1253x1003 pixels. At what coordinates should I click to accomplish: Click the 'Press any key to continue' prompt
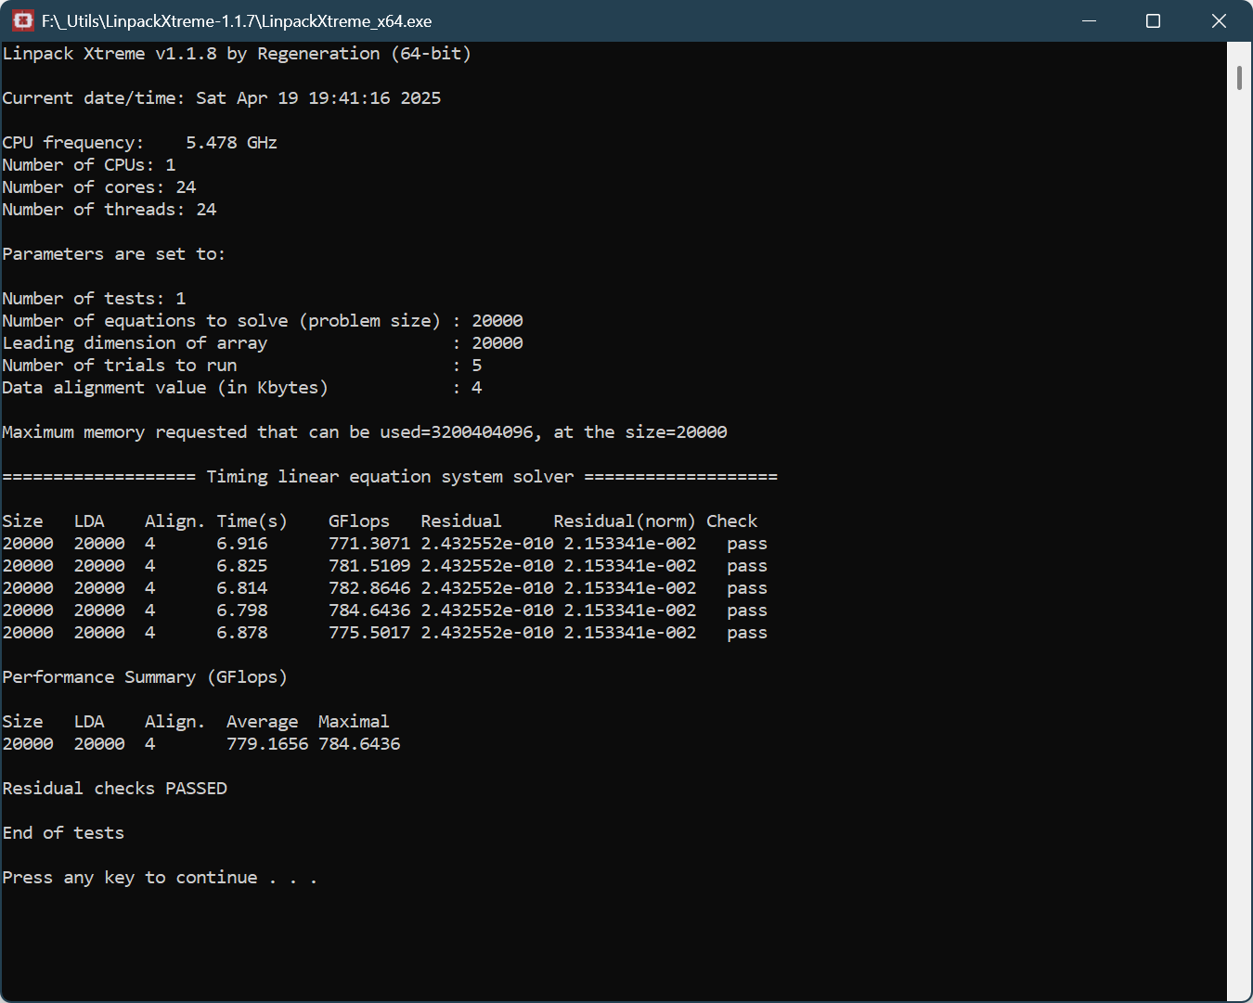click(160, 878)
